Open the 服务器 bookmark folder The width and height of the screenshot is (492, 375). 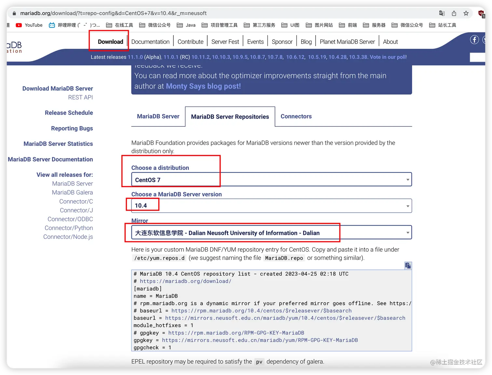374,25
